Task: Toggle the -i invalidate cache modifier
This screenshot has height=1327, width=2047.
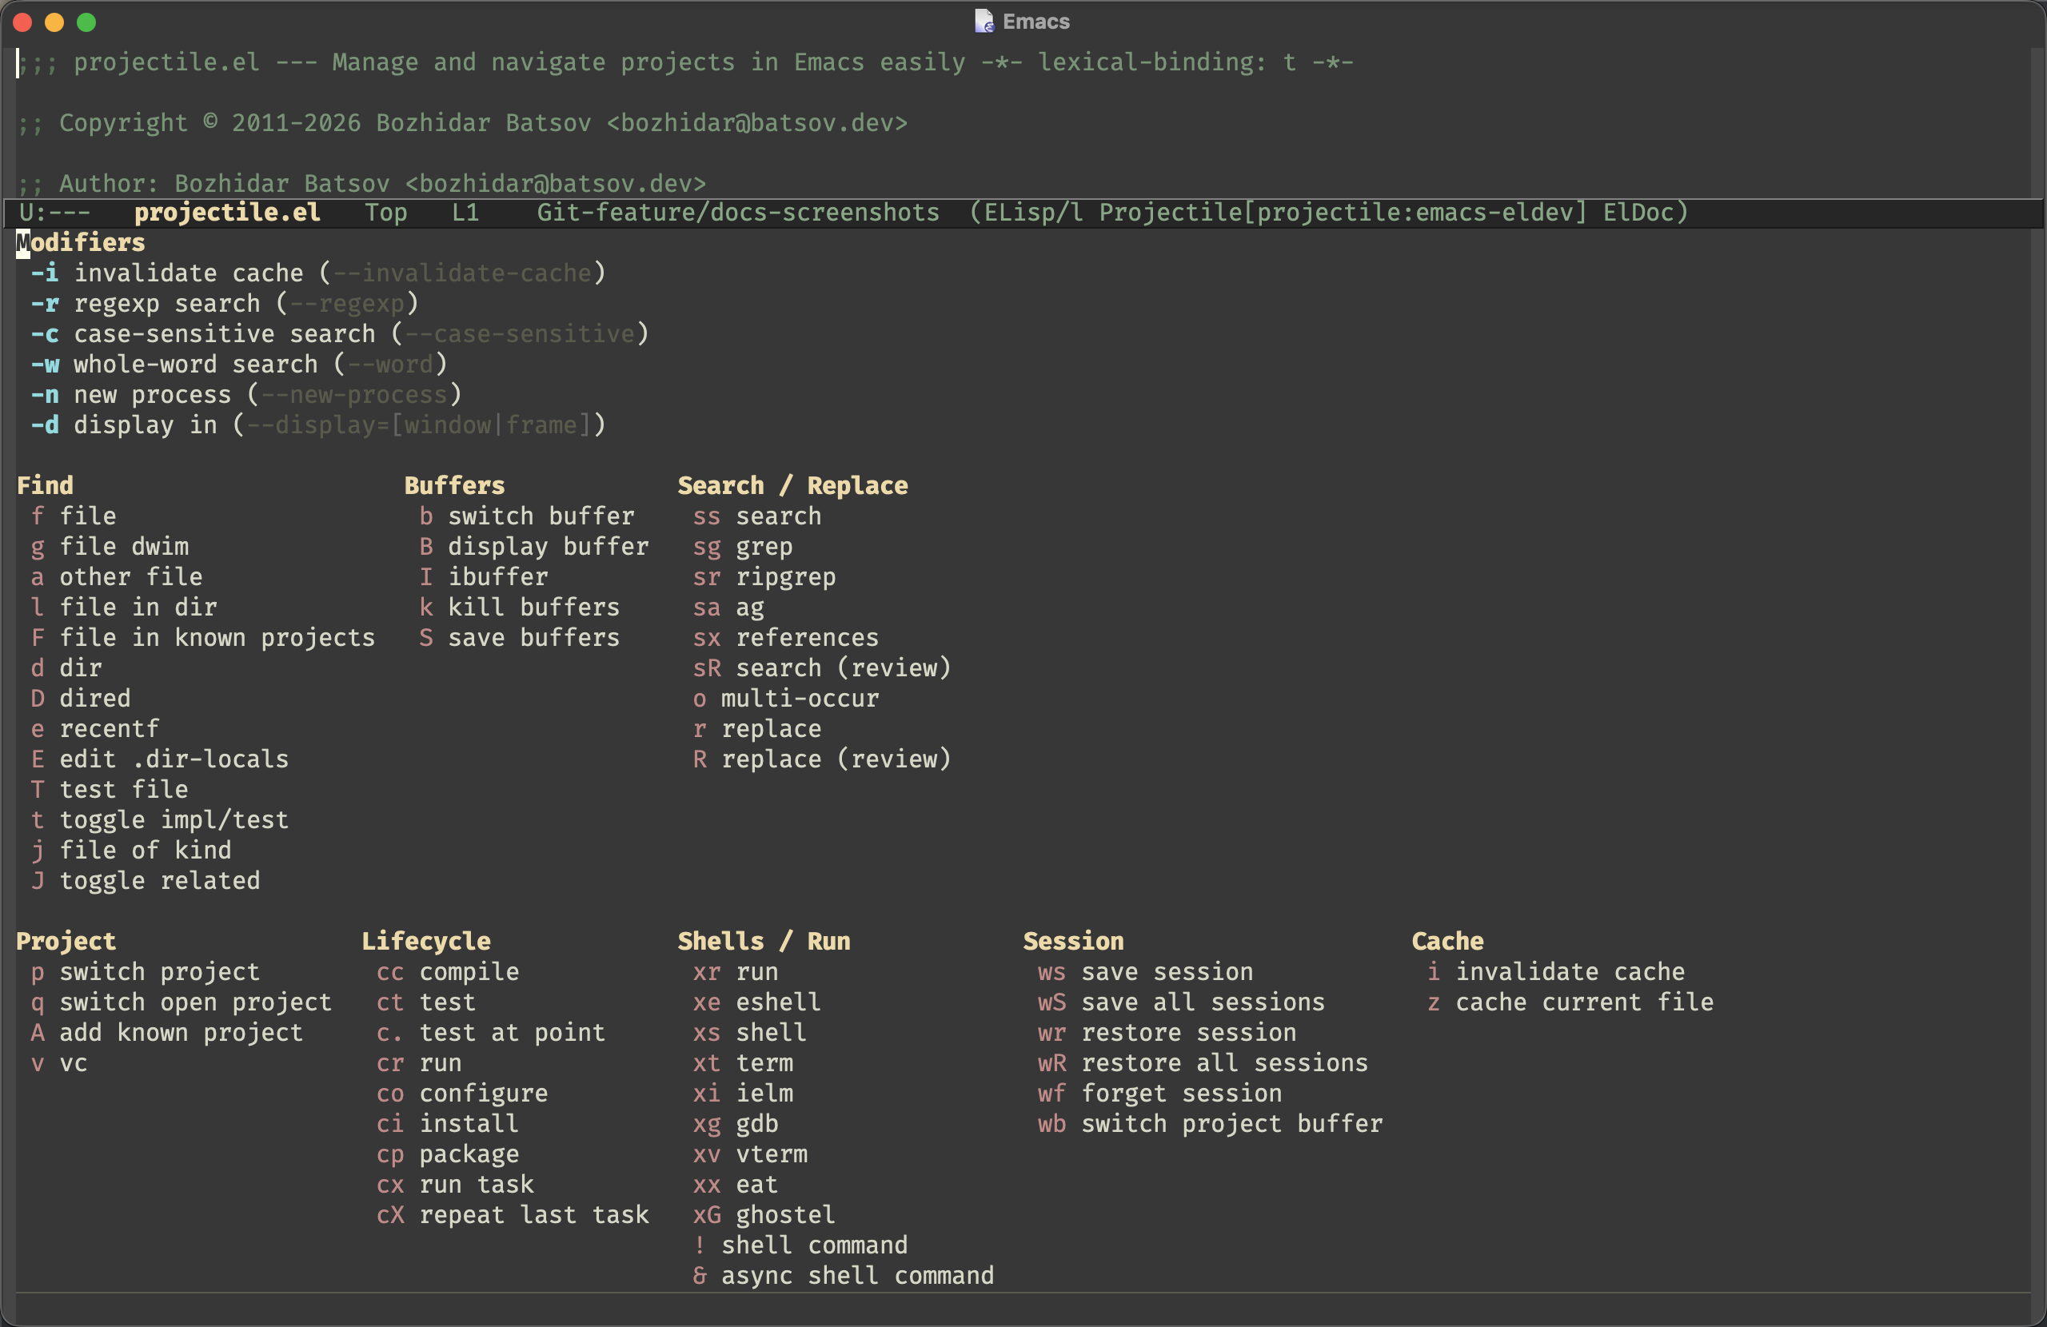Action: click(318, 273)
